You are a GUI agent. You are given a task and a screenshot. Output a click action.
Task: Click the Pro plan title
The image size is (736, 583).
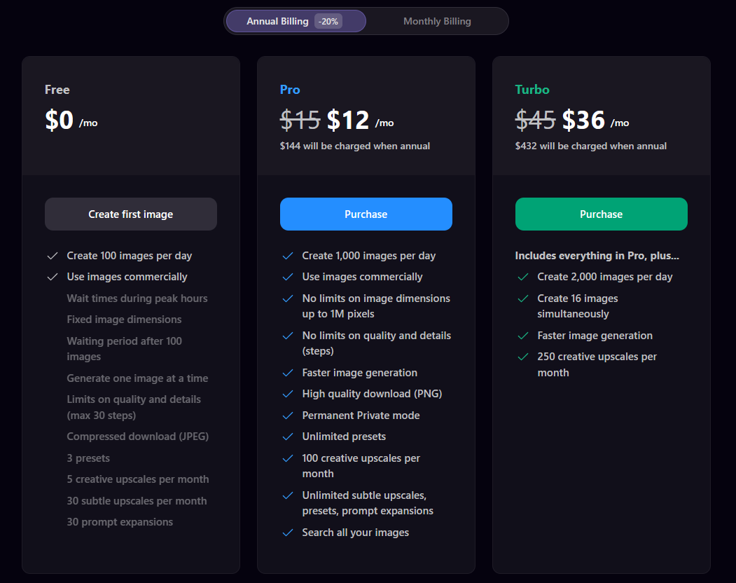(290, 90)
